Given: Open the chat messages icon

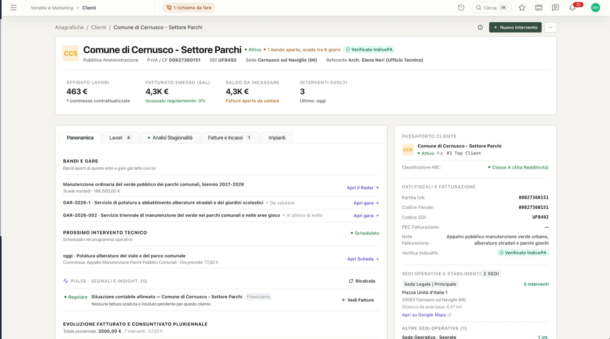Looking at the screenshot, I should [555, 8].
